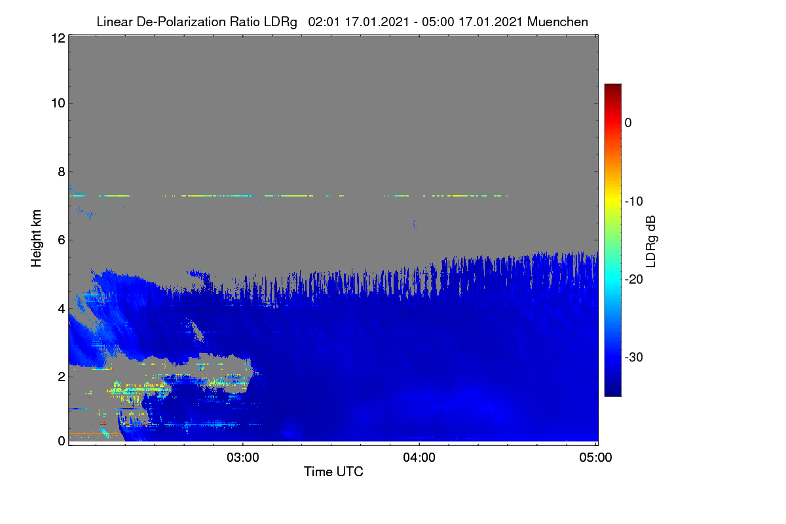786x524 pixels.
Task: Click the colorbar -10 label
Action: 633,201
